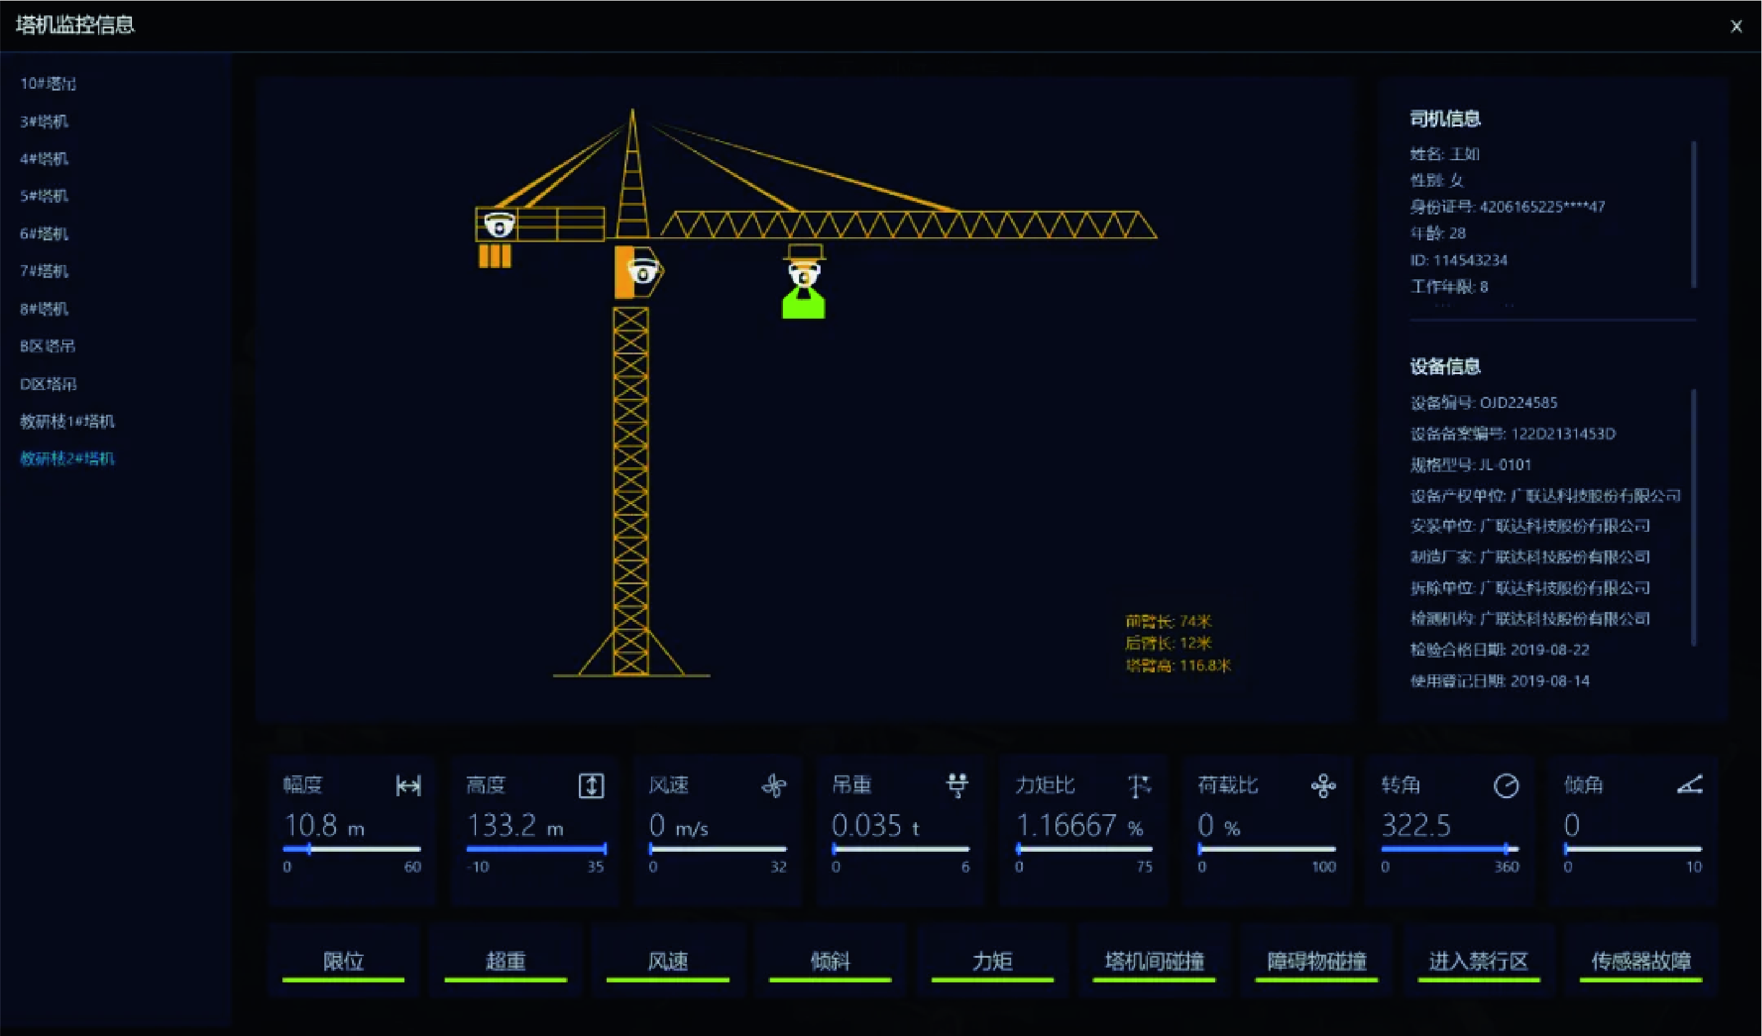Screen dimensions: 1762x1036
Task: Click the 规格型号 JL-0101 line
Action: pyautogui.click(x=1470, y=465)
